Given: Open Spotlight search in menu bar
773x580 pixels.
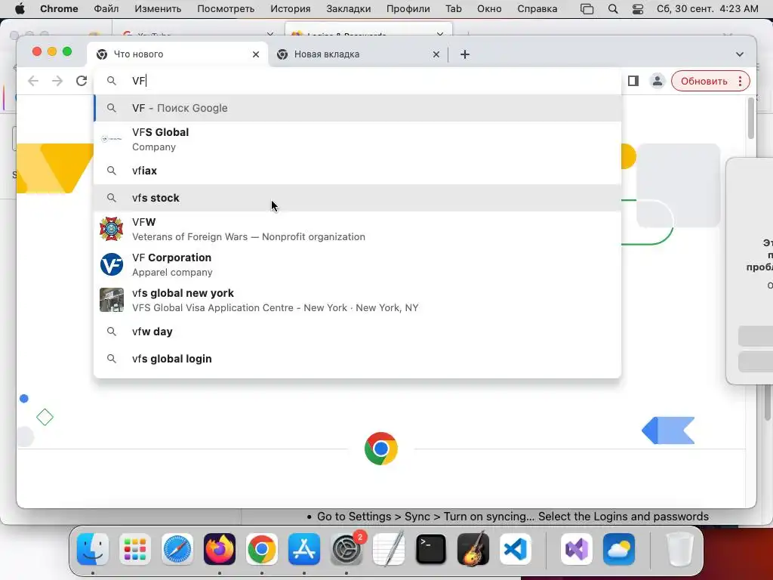Looking at the screenshot, I should pos(613,9).
